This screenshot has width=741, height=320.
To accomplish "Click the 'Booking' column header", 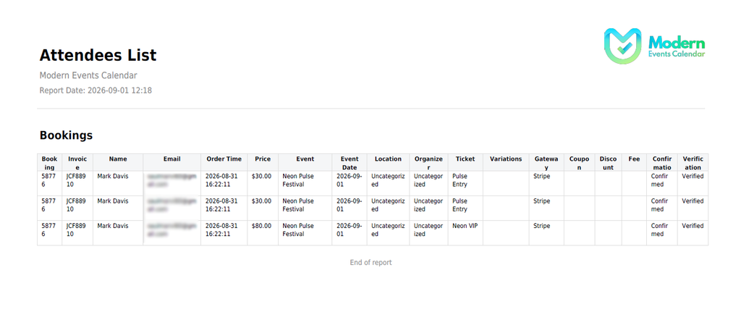I will [x=50, y=163].
